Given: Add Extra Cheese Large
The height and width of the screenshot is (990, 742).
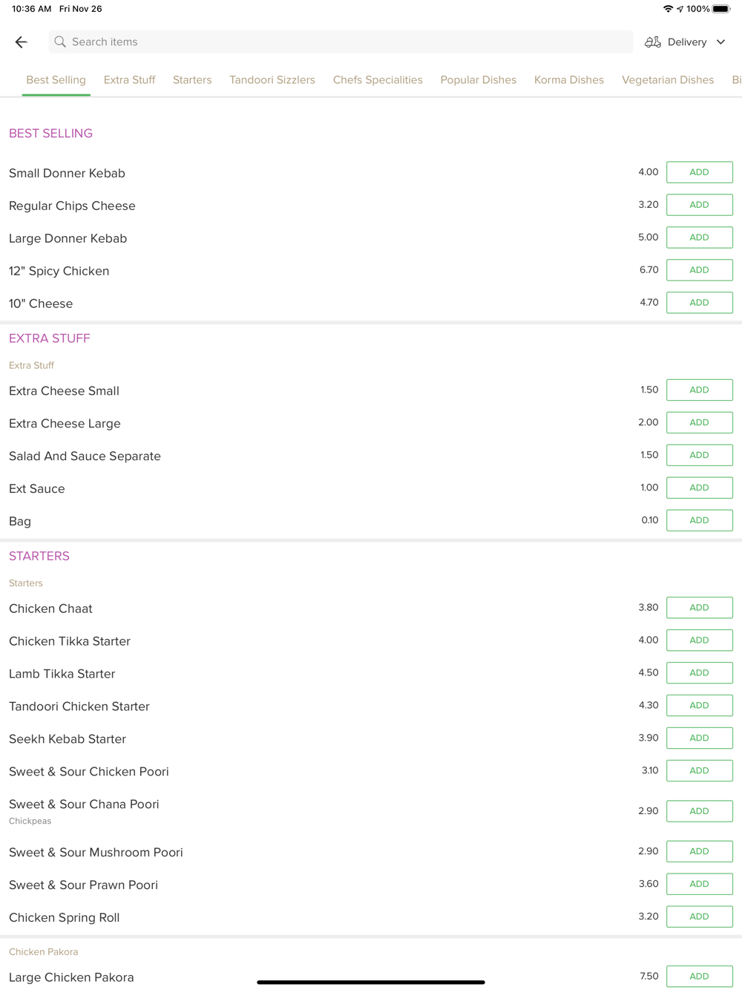Looking at the screenshot, I should coord(699,422).
